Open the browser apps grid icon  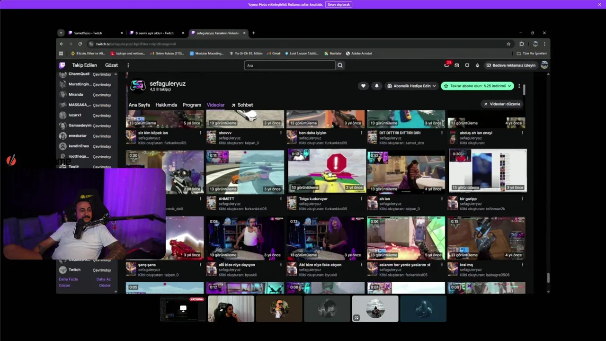click(x=61, y=54)
